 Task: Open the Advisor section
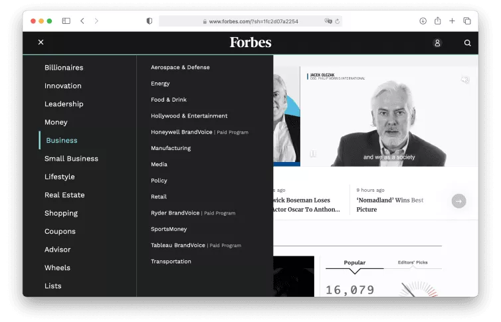58,250
